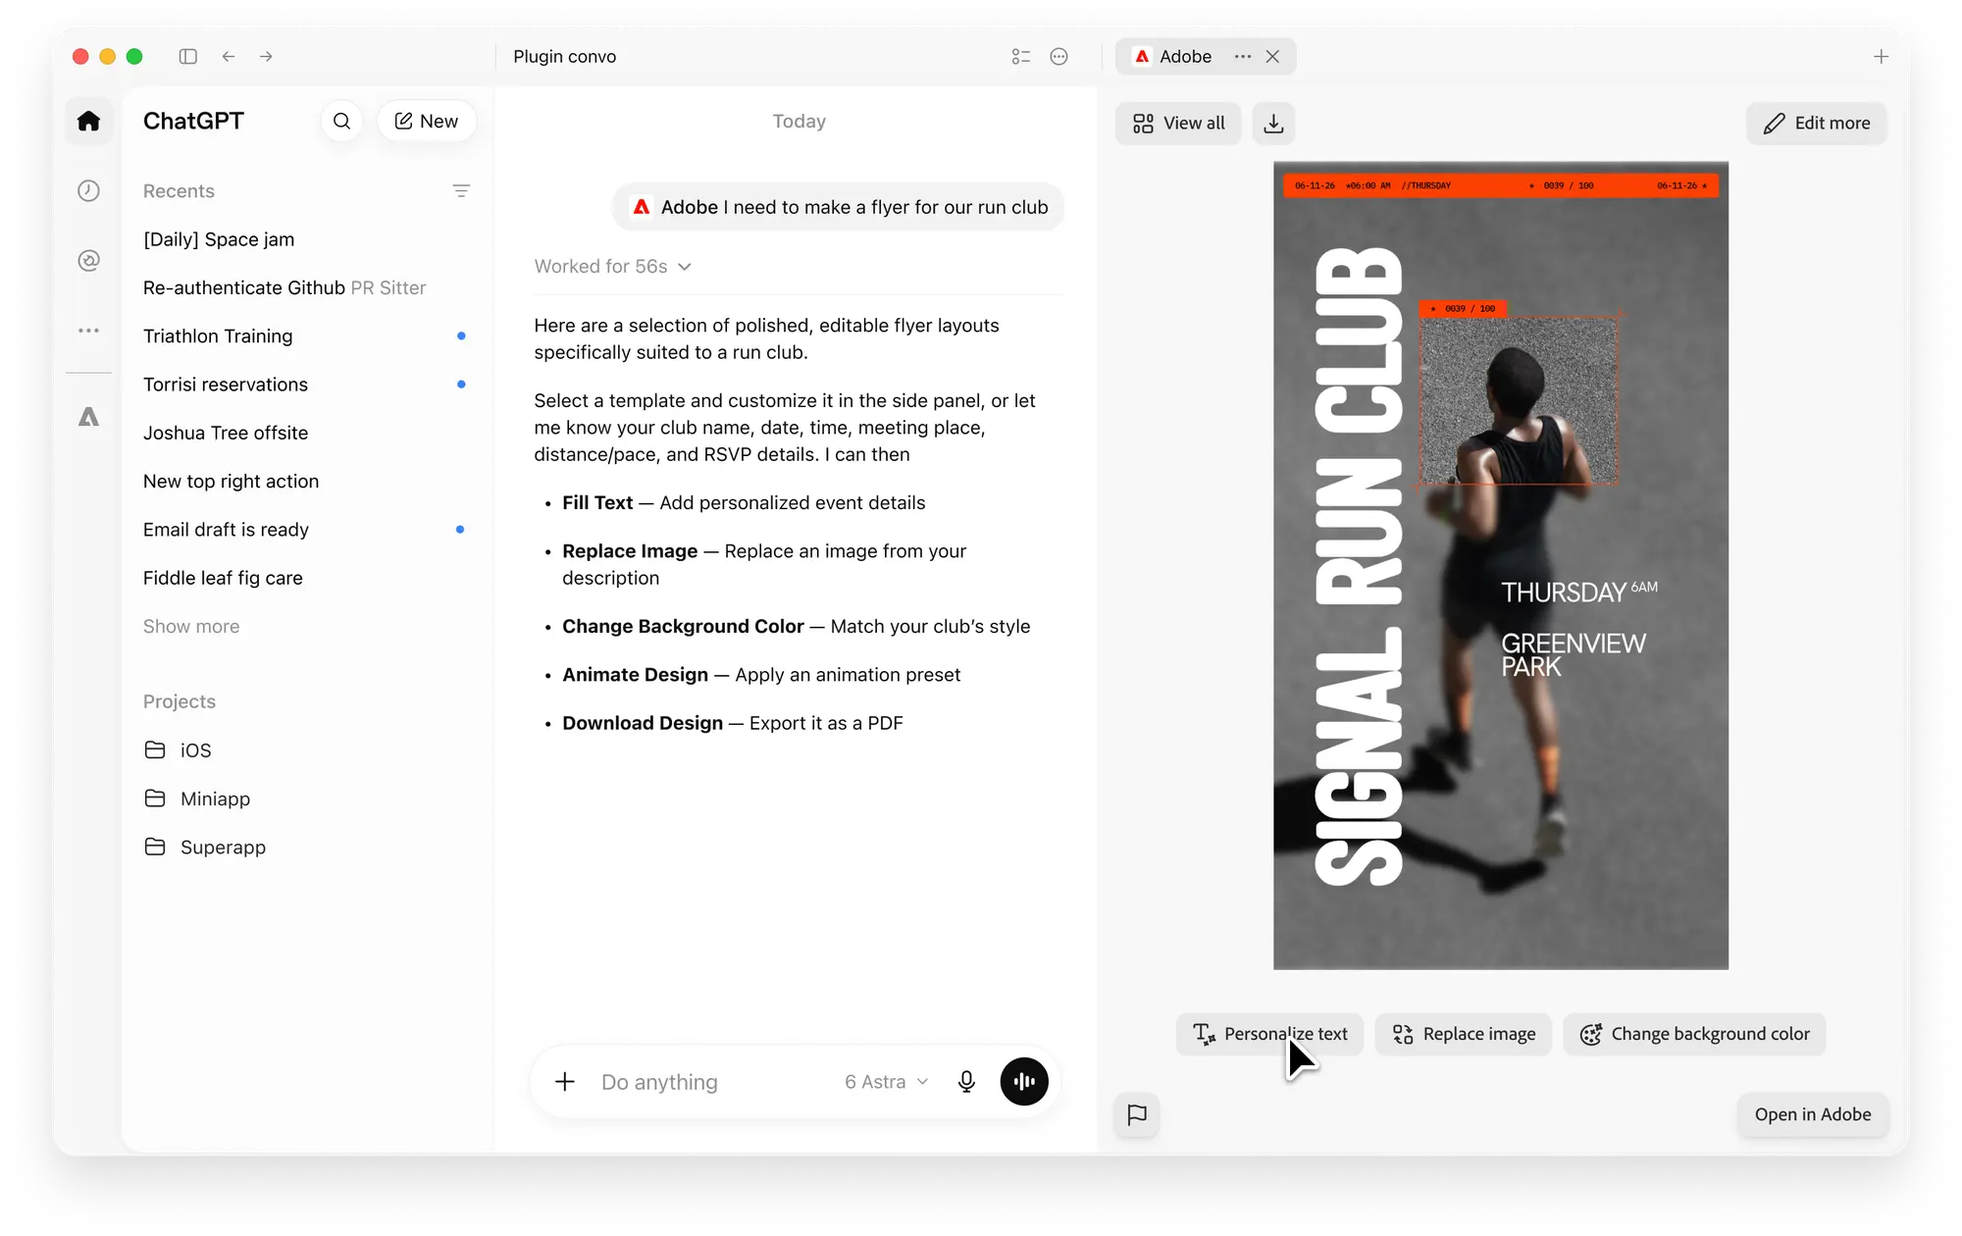Select the Adobe app icon in left sidebar
Viewport: 1962px width, 1236px height.
(88, 417)
